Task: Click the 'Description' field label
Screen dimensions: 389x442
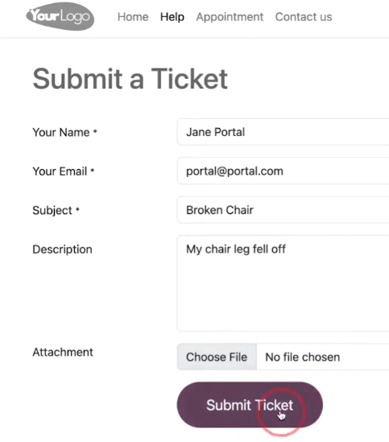Action: [62, 250]
